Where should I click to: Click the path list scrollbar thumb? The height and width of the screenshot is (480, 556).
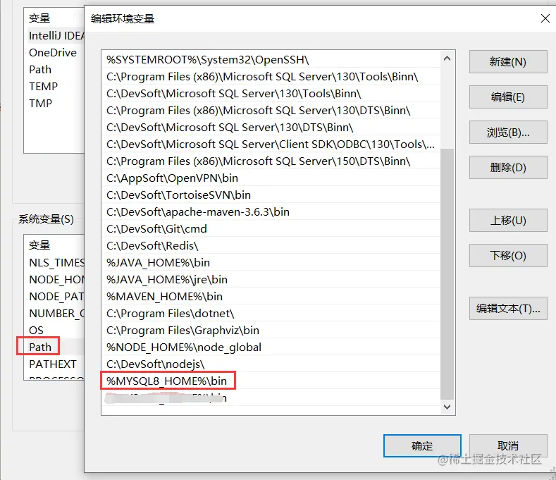[x=447, y=274]
